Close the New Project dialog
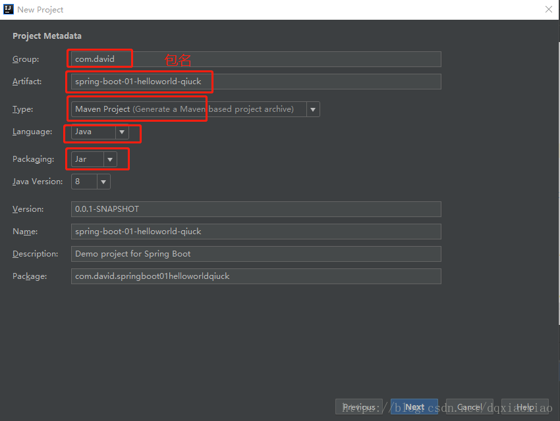 tap(549, 9)
